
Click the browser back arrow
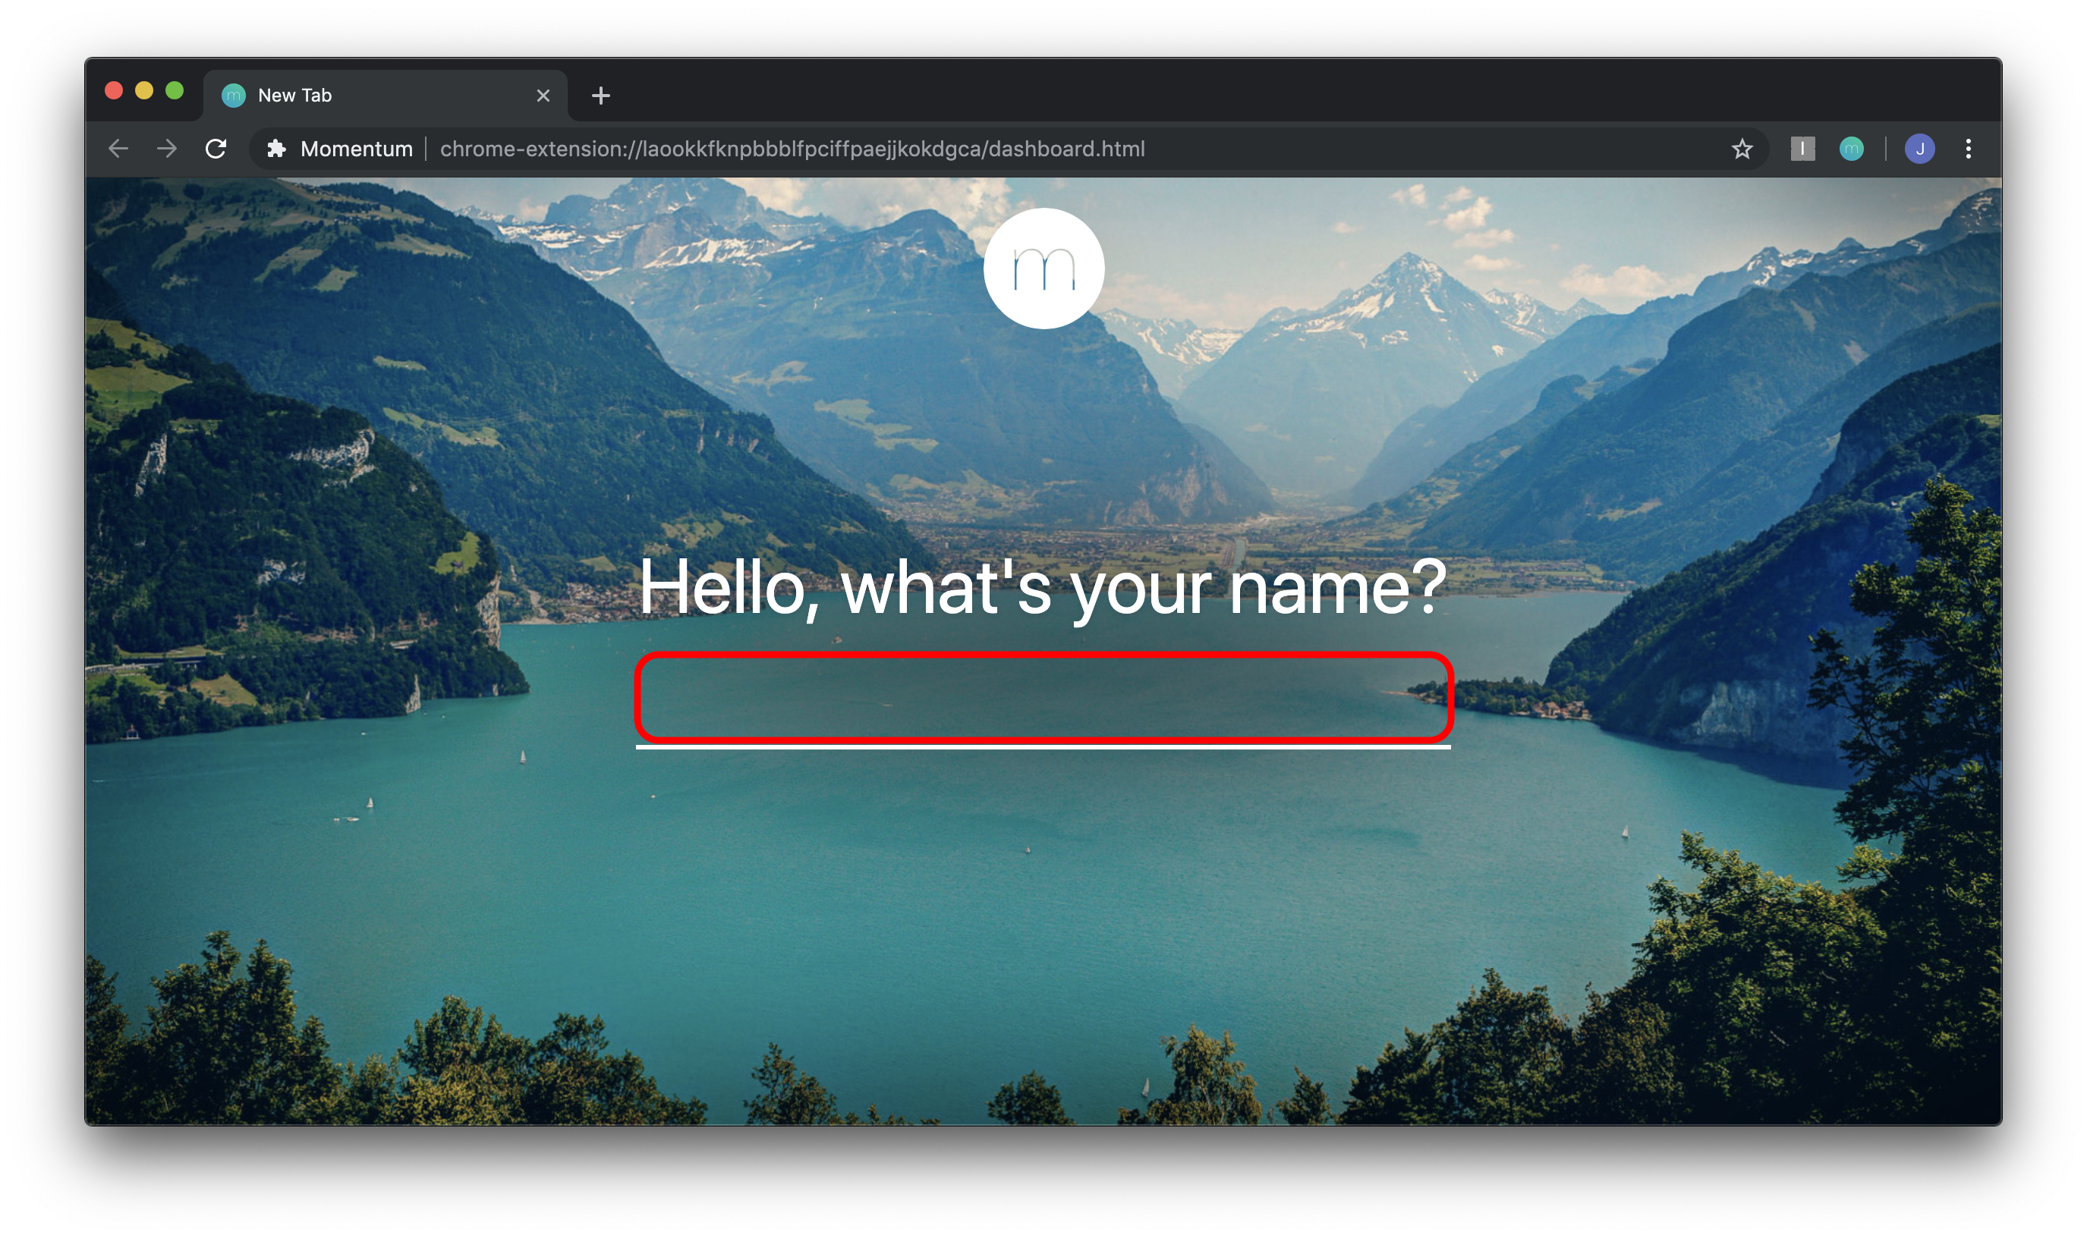point(118,149)
